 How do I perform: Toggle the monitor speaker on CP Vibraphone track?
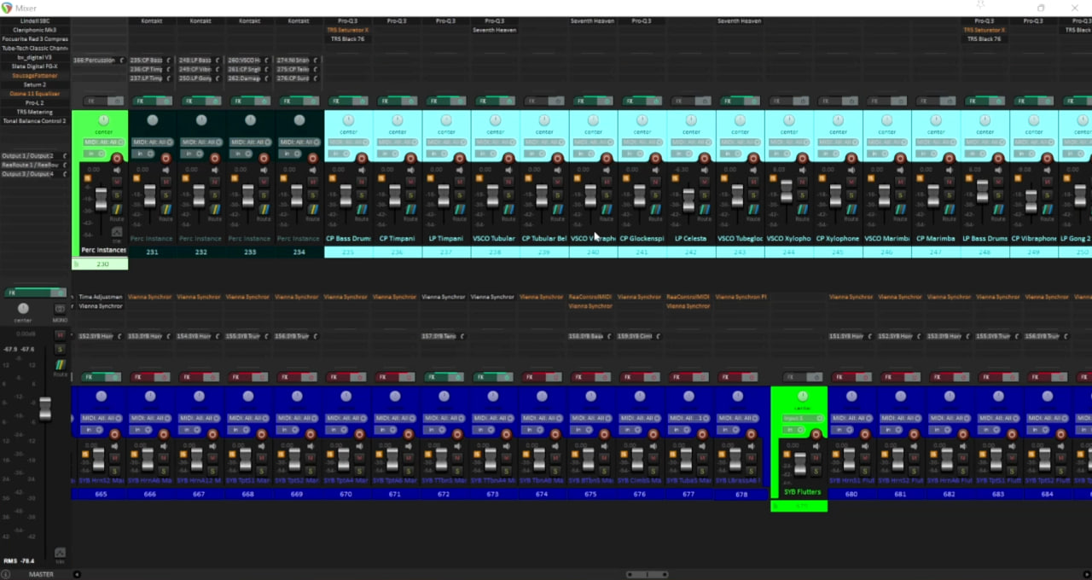pos(1047,170)
